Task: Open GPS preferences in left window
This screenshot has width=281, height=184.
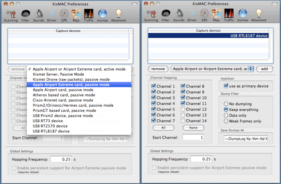Action: pyautogui.click(x=64, y=16)
